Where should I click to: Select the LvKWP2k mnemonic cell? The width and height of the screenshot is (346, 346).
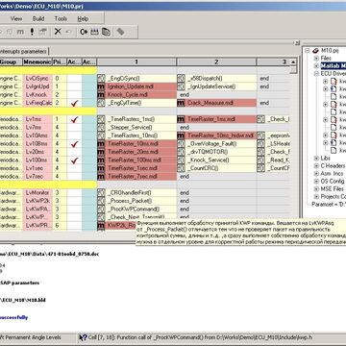click(x=37, y=201)
